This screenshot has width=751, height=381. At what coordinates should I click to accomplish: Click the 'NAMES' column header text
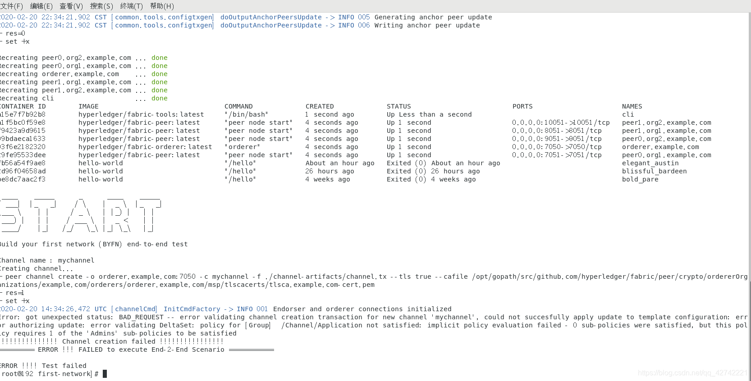coord(632,106)
